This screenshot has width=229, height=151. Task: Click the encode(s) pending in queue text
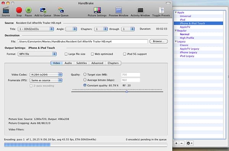(146, 140)
